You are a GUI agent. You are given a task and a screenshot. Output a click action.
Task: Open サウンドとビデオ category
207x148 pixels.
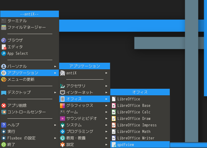85,118
